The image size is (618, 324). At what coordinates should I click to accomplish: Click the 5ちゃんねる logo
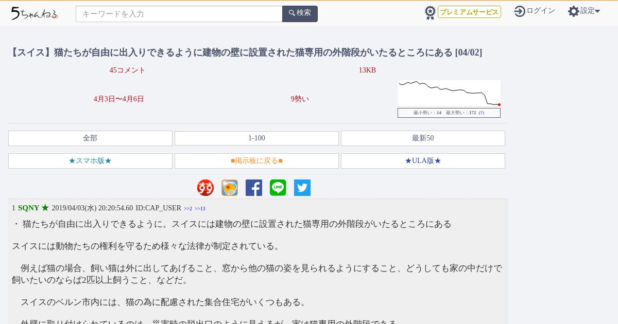point(35,13)
